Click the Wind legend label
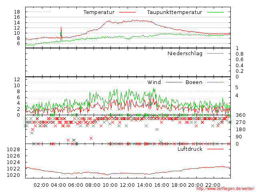 (x=154, y=82)
